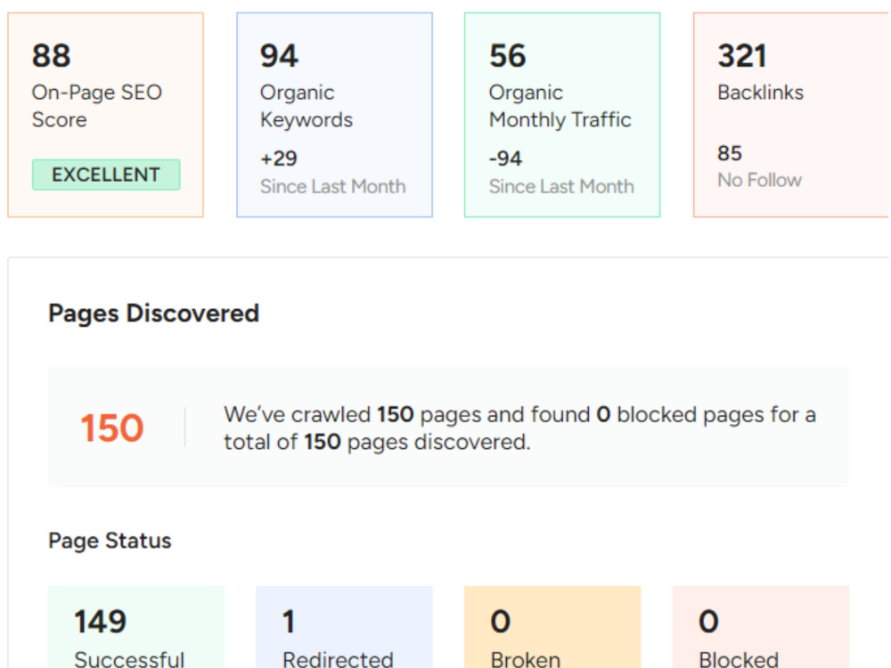The image size is (891, 668).
Task: Select the 88 SEO score value
Action: [51, 55]
